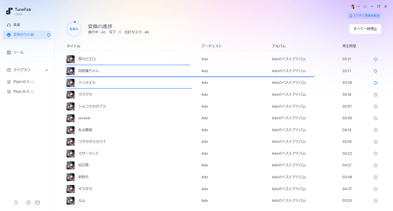Click the アルバム column header
The width and height of the screenshot is (393, 211).
click(x=279, y=46)
